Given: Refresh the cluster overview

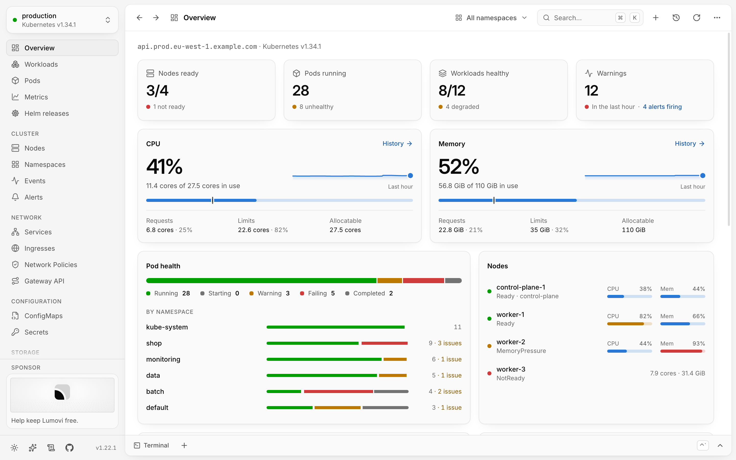Looking at the screenshot, I should (x=696, y=18).
